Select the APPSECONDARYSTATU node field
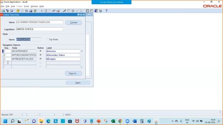This screenshot has height=125, width=223. [x=24, y=55]
